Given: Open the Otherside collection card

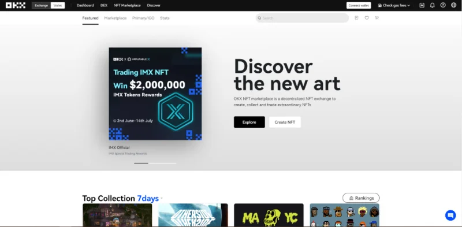Looking at the screenshot, I should coord(193,215).
